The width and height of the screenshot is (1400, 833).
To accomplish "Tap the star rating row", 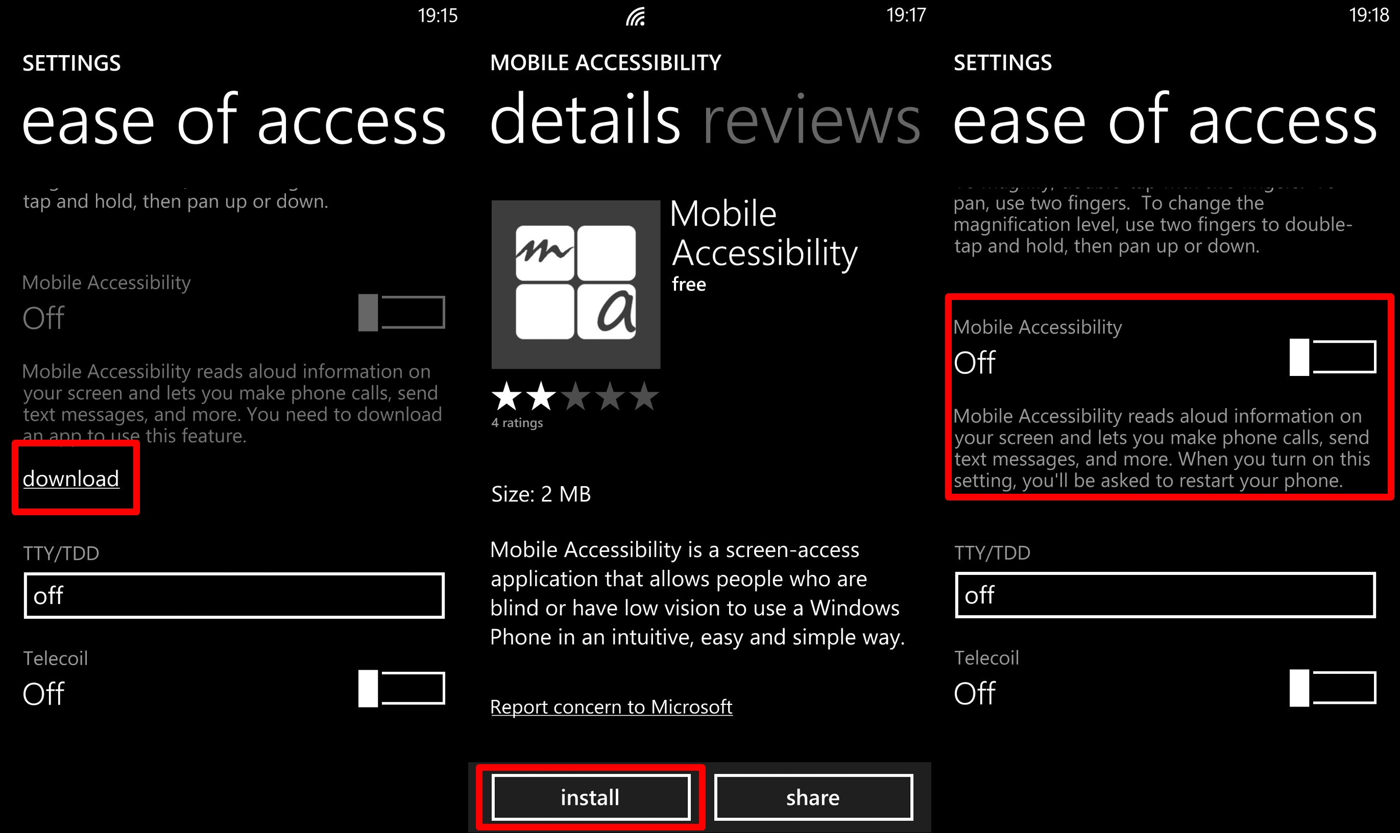I will [575, 396].
